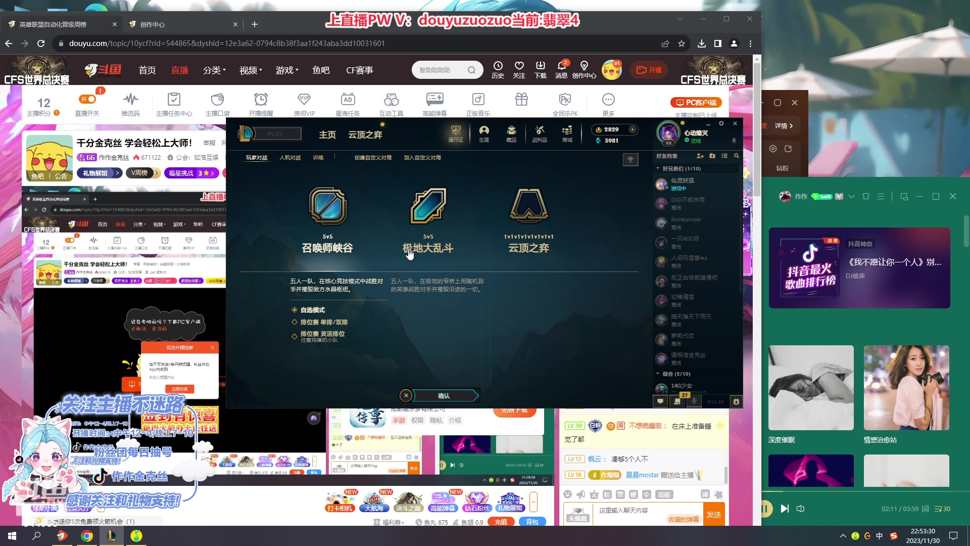Switch to 训练 tab
The height and width of the screenshot is (546, 970).
[318, 158]
